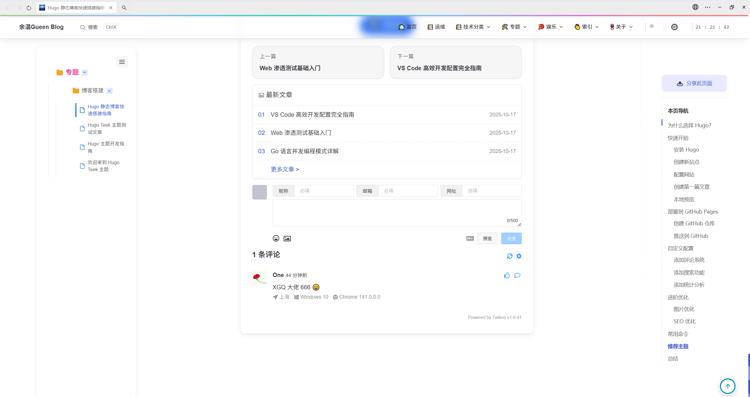
Task: Click the 昵称 input field
Action: [323, 191]
